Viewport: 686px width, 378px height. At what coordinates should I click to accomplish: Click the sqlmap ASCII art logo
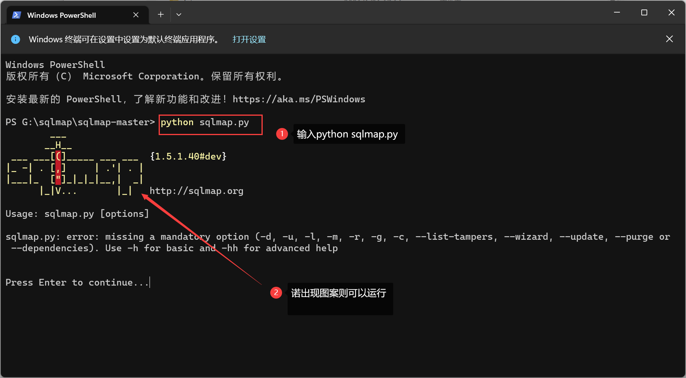71,166
